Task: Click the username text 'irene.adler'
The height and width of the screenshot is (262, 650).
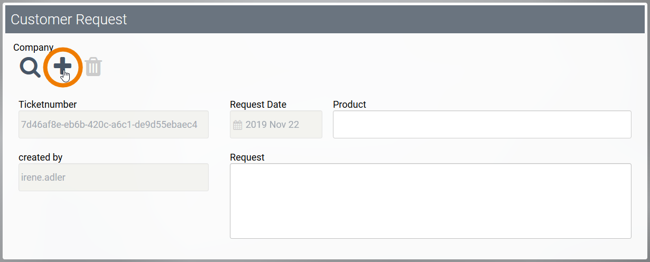Action: [x=43, y=177]
